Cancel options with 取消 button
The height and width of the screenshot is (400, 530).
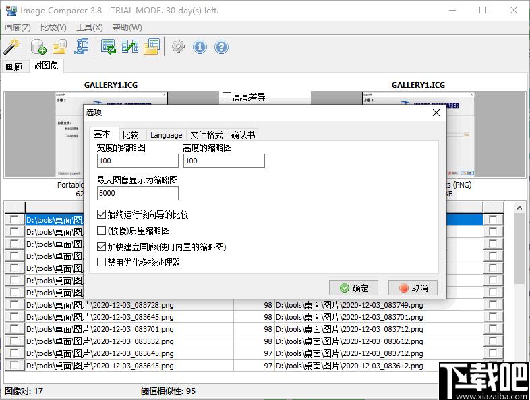click(x=413, y=288)
